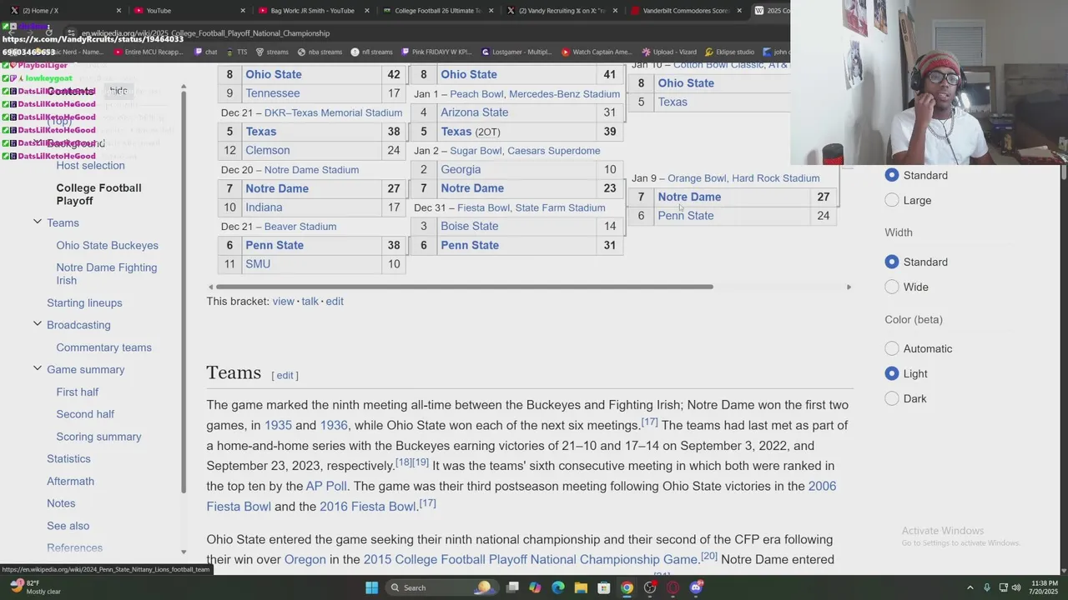
Task: Open the Entire MCU Recap bookmark
Action: coord(148,52)
